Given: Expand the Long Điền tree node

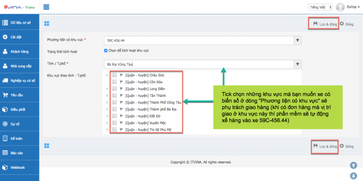Looking at the screenshot, I should point(107,89).
